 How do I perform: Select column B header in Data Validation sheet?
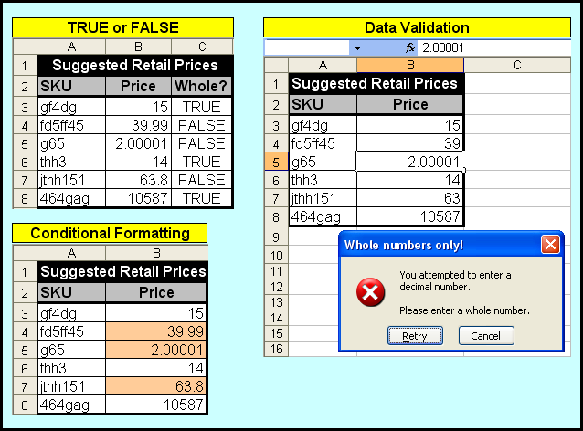point(410,65)
